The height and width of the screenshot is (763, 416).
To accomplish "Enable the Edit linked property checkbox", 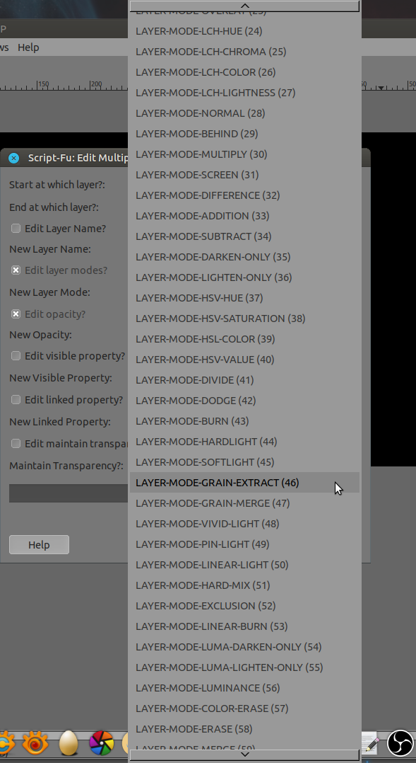I will coord(16,399).
